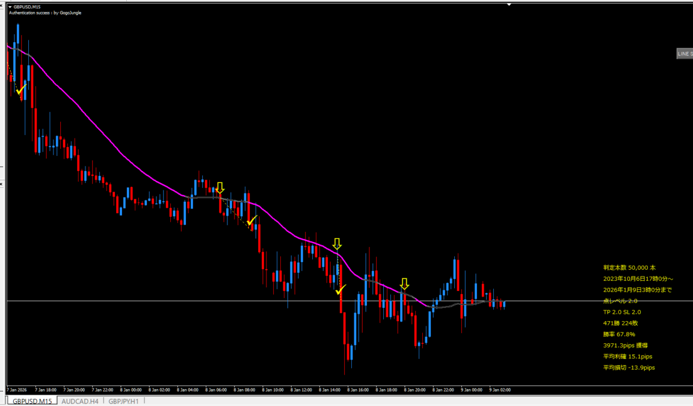Switch to the AUDCAD.H4 chart tab
Screen dimensions: 693x406
tap(80, 401)
